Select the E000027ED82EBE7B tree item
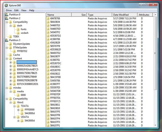The image size is (162, 132). pos(27,80)
